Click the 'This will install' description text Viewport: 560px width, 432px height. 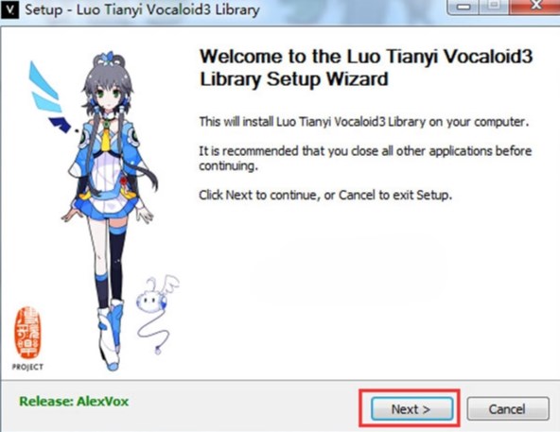pyautogui.click(x=363, y=122)
